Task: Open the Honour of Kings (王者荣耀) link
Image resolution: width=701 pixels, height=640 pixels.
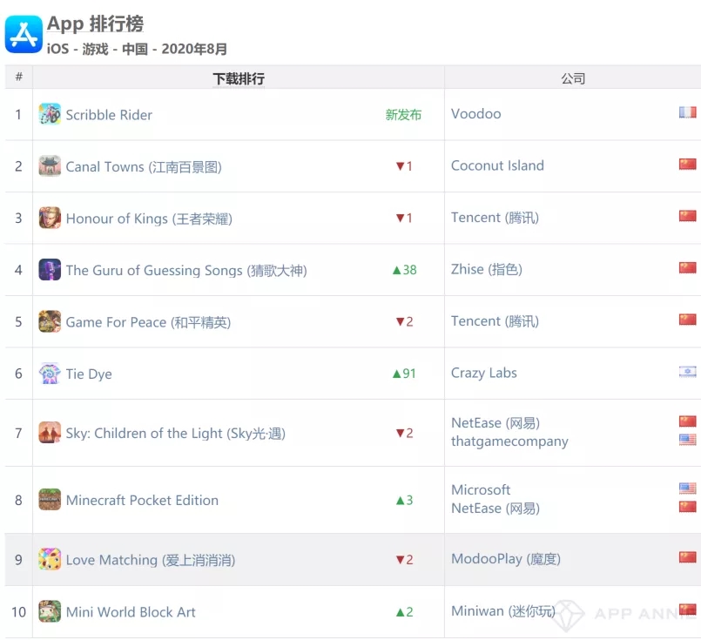Action: tap(149, 219)
